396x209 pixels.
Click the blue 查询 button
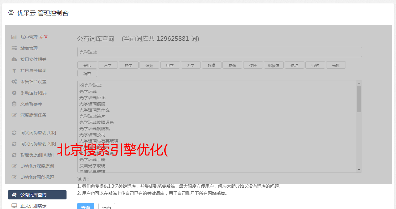pos(86,206)
